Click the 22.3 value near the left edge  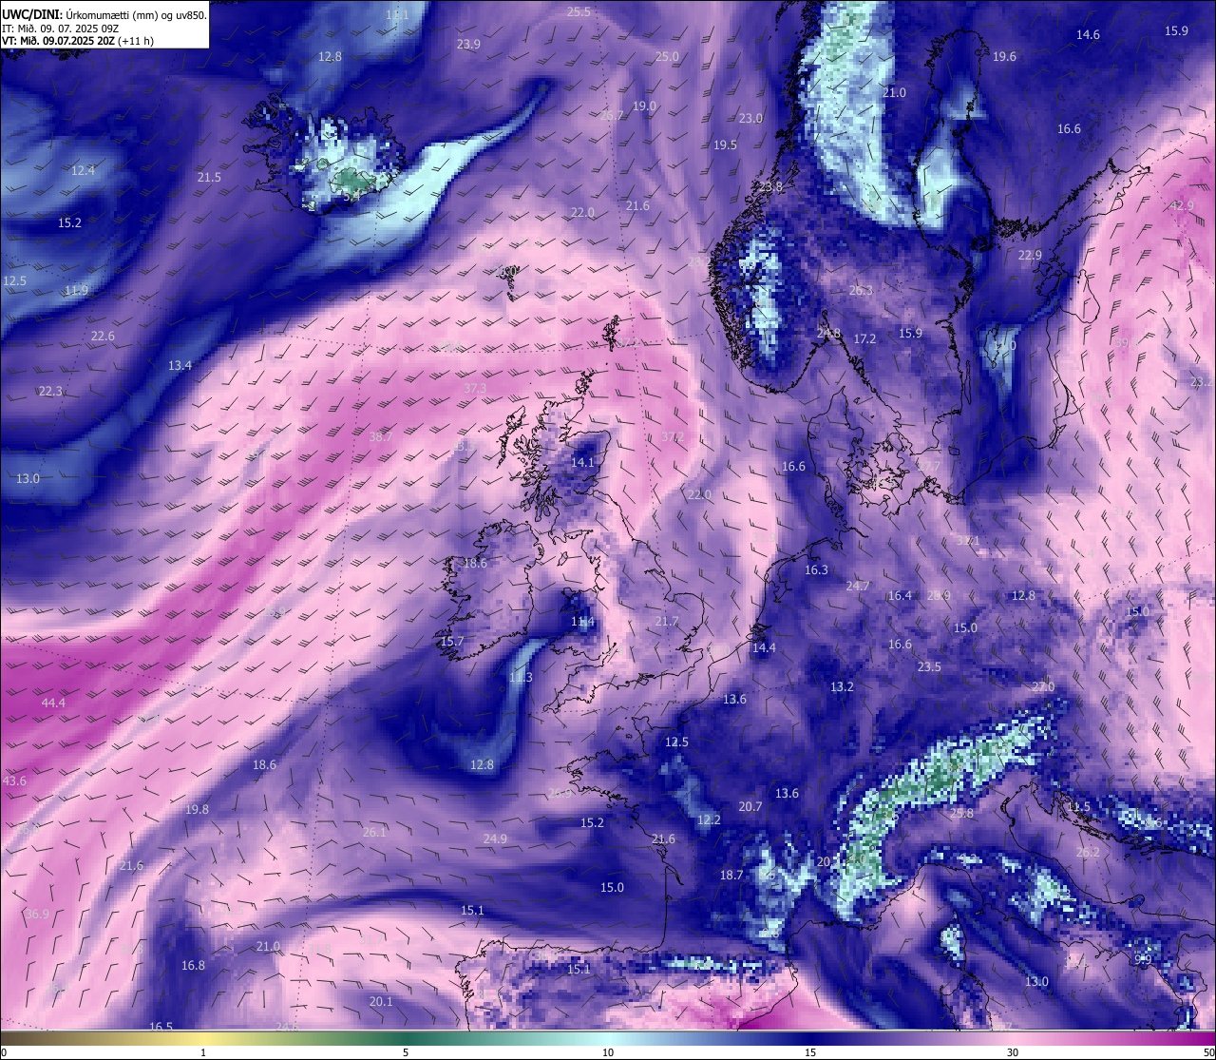tap(50, 391)
